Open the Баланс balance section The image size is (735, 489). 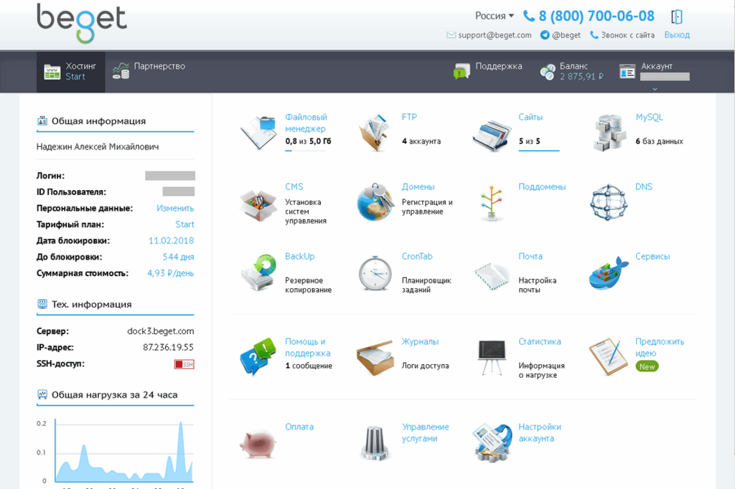click(571, 71)
